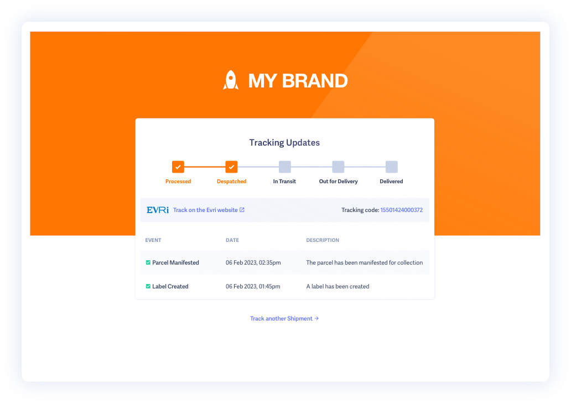Click the date 06 Feb 2023, 02:35pm
571x403 pixels.
point(253,262)
